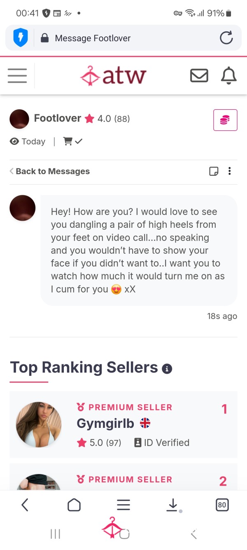The height and width of the screenshot is (550, 247).
Task: Open the browser tabs counter showing 80
Action: tap(222, 505)
